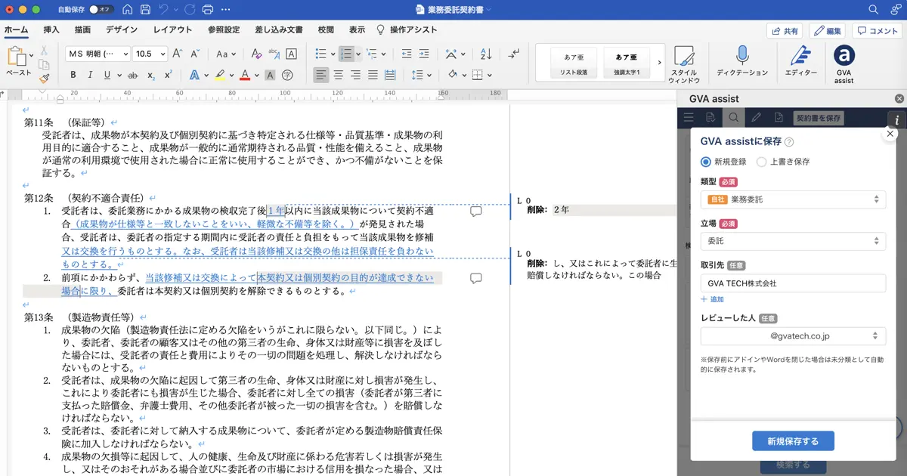The width and height of the screenshot is (907, 476).
Task: Select the 新規登録 radio option
Action: 724,162
